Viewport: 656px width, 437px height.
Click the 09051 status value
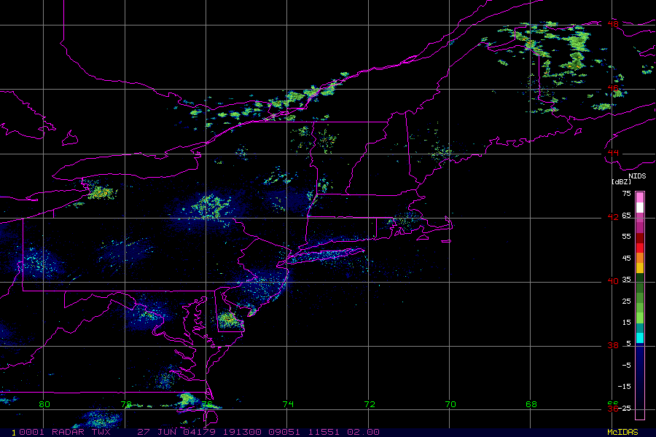284,432
